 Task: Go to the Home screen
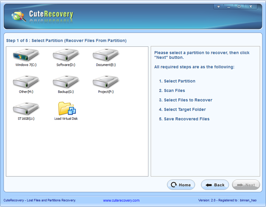181,185
